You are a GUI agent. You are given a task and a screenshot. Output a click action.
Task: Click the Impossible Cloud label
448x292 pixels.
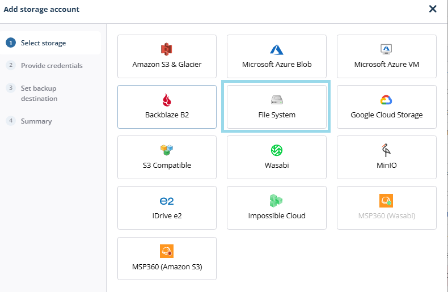[277, 215]
